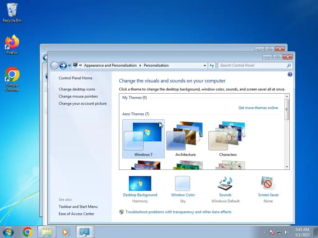Go to Appearance and Personalization breadcrumb
Screen dimensions: 318x238
tap(110, 65)
